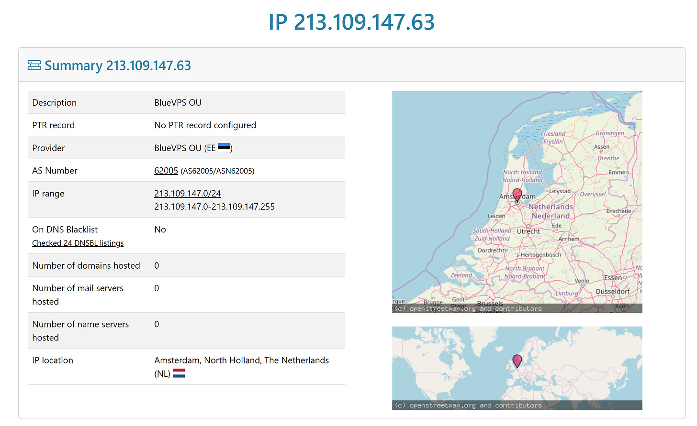This screenshot has width=697, height=426.
Task: Click the Groningen label on the map
Action: pyautogui.click(x=610, y=133)
